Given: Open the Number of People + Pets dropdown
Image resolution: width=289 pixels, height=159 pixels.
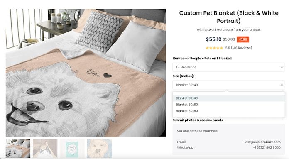Looking at the screenshot, I should 228,67.
